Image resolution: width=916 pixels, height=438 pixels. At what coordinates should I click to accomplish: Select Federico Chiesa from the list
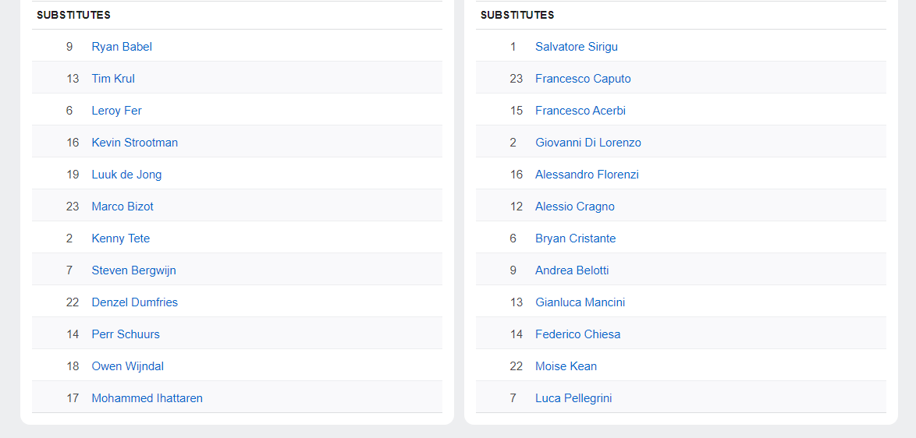click(x=577, y=334)
